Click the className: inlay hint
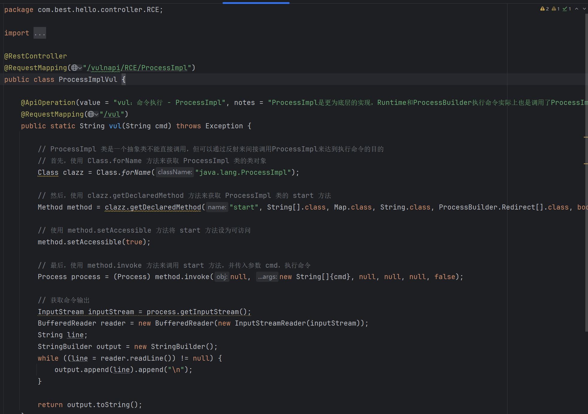Viewport: 588px width, 414px height. (x=175, y=172)
